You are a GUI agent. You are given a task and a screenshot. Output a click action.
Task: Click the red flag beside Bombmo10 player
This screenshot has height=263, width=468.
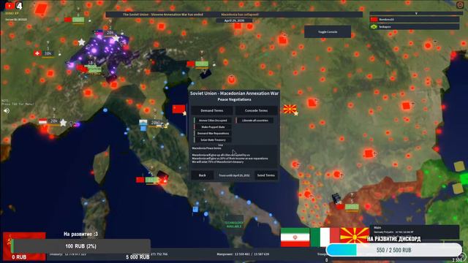(x=374, y=20)
